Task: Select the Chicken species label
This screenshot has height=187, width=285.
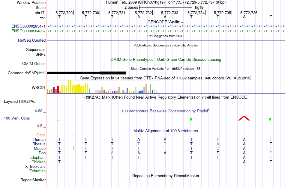Action: point(38,162)
